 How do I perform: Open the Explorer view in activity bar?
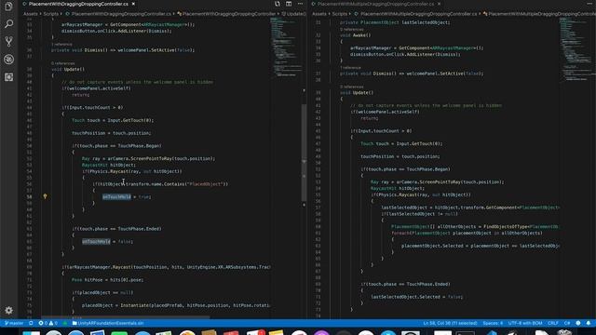[x=8, y=7]
